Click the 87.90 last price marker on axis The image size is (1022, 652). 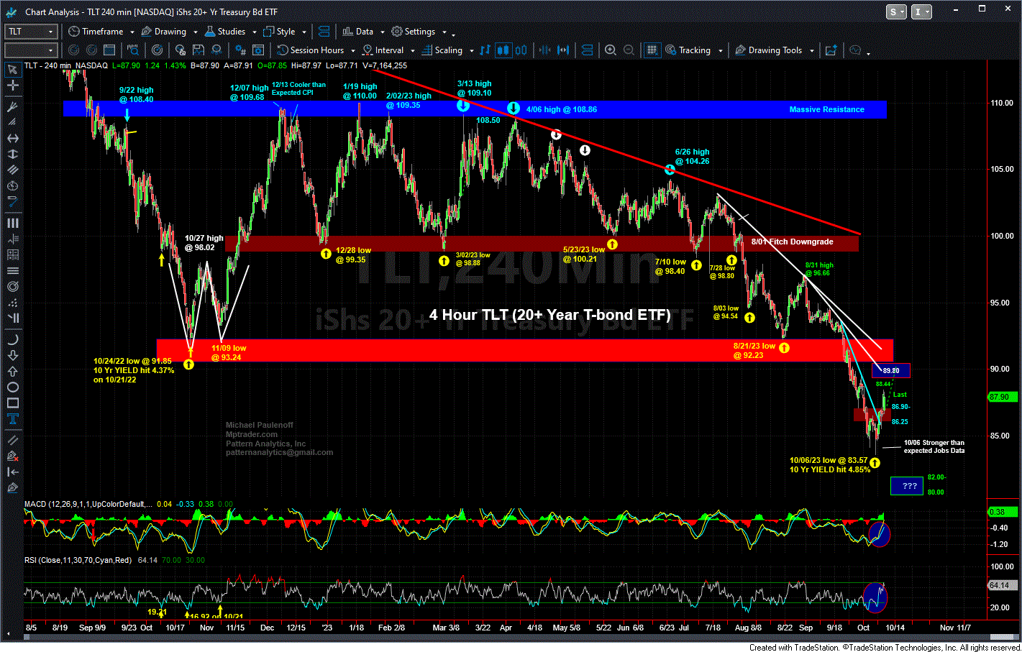1003,397
